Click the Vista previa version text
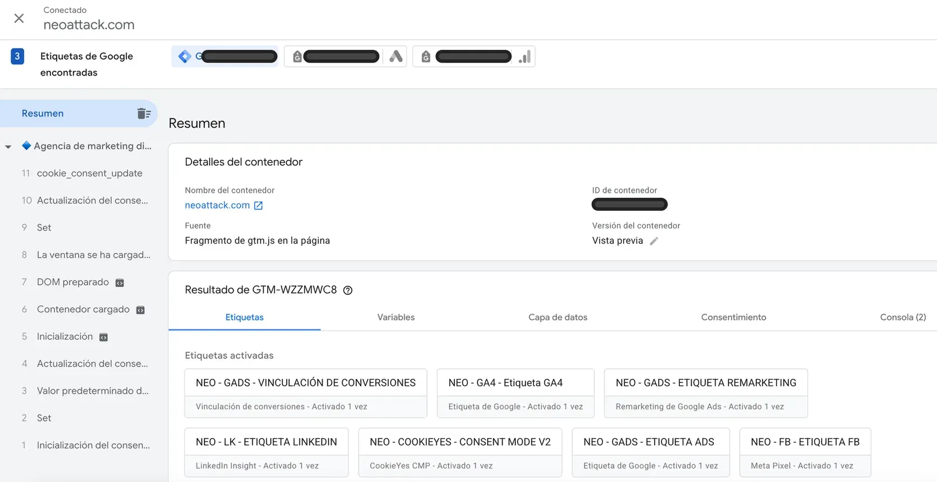Image resolution: width=937 pixels, height=482 pixels. tap(617, 241)
